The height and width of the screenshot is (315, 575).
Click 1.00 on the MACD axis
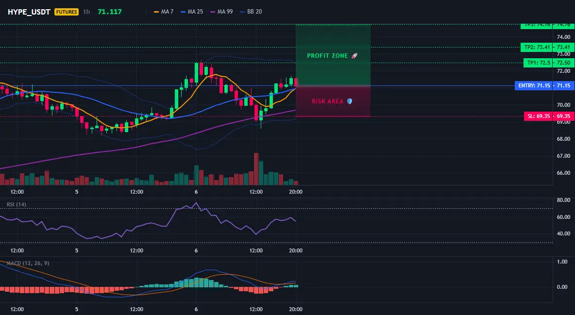562,262
